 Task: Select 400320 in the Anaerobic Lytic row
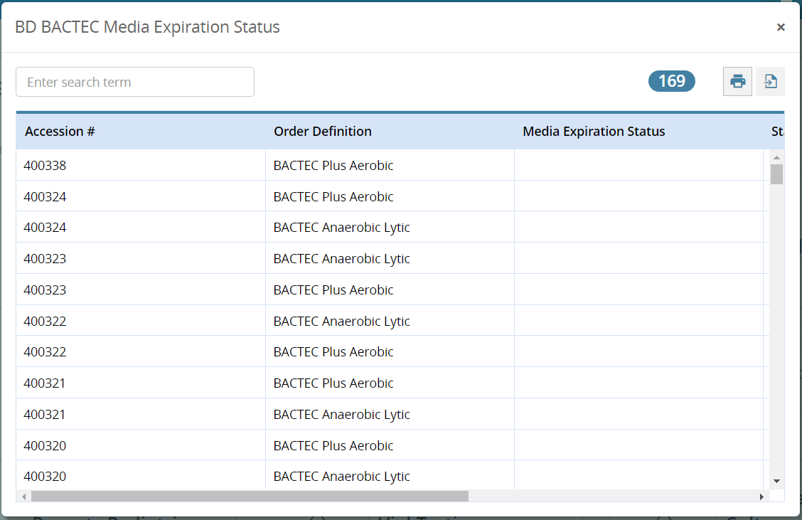click(141, 476)
